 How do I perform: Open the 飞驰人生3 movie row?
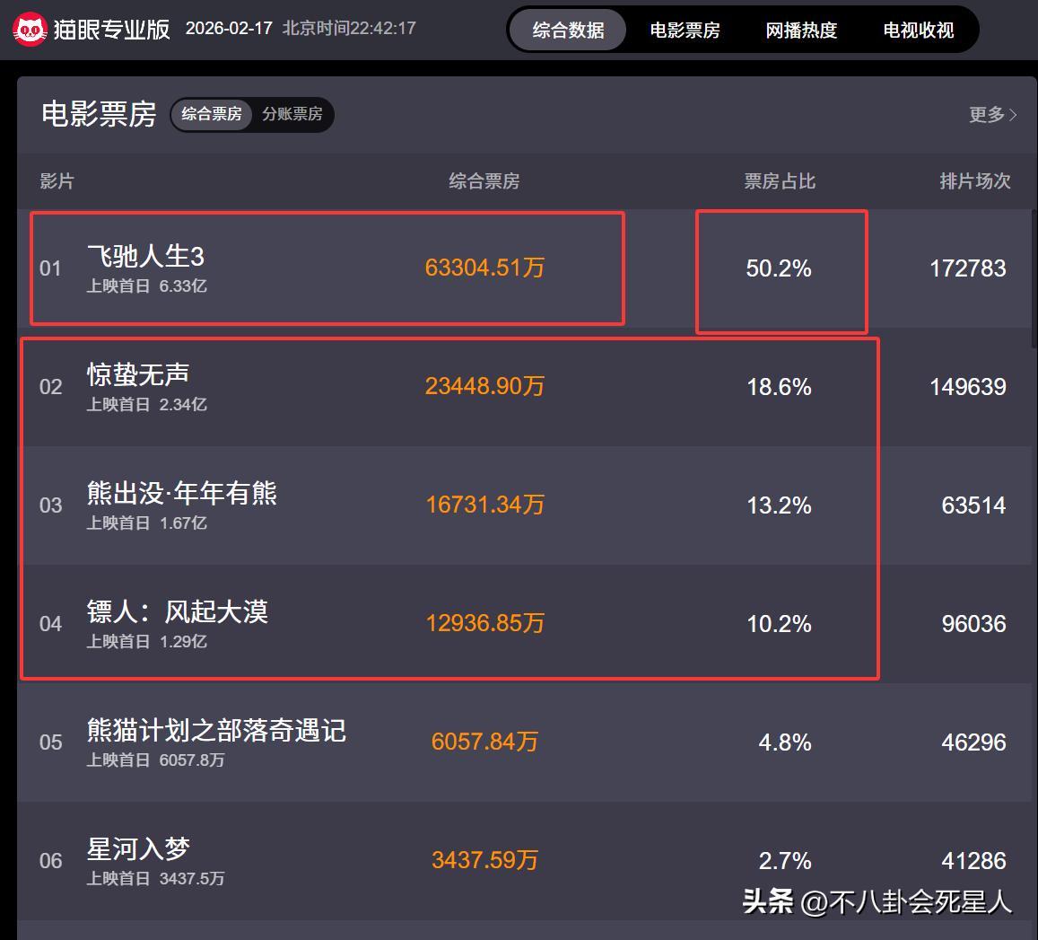[x=146, y=257]
